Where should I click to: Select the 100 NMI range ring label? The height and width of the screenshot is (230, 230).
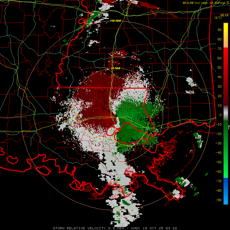[x=116, y=21]
